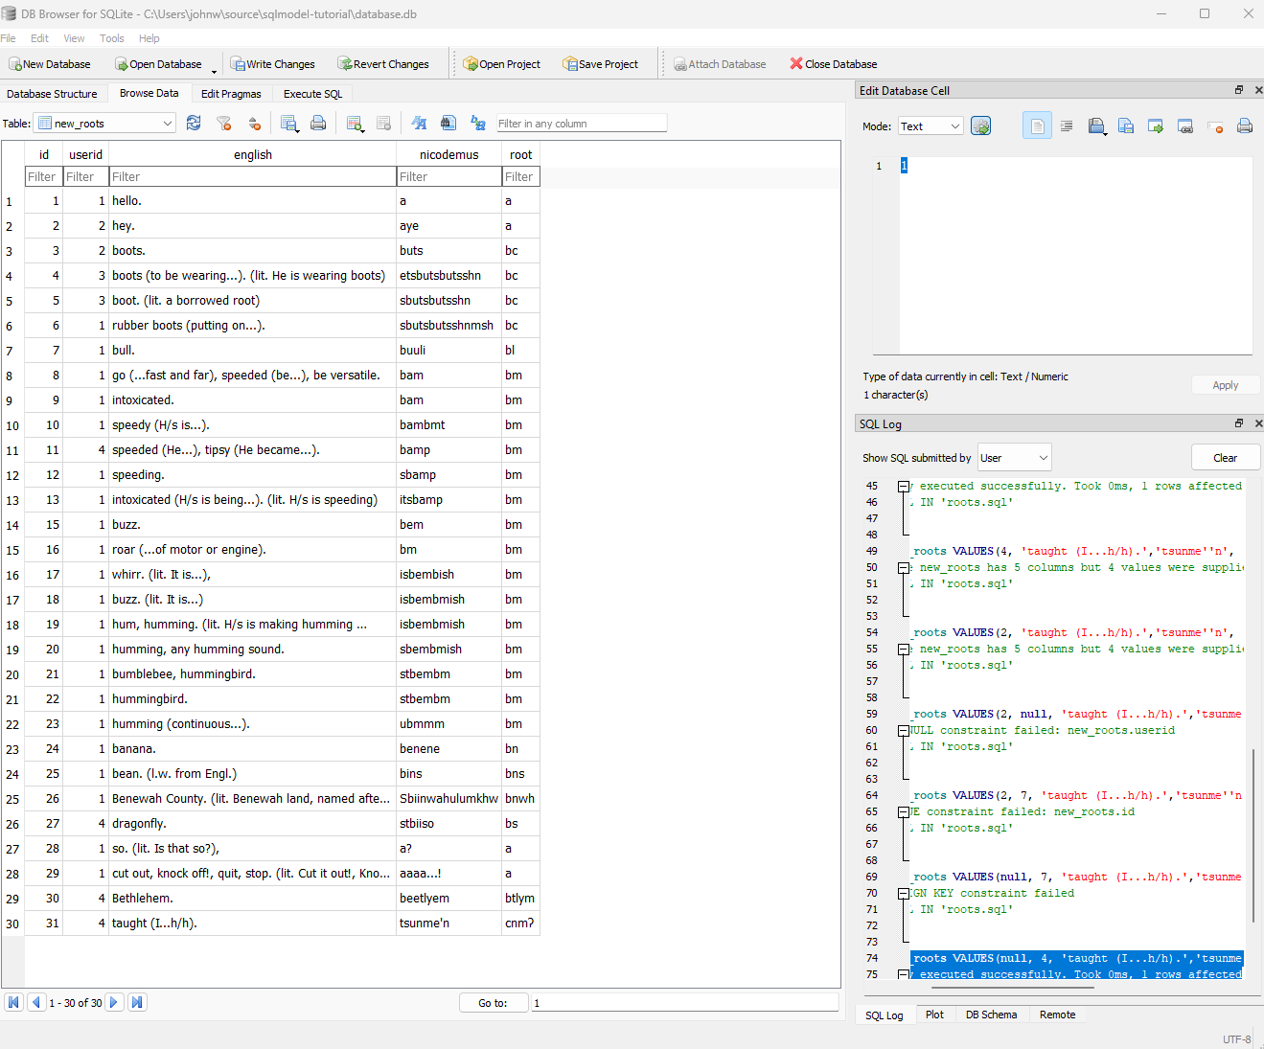Switch to the Execute SQL tab
The width and height of the screenshot is (1264, 1049).
(312, 93)
